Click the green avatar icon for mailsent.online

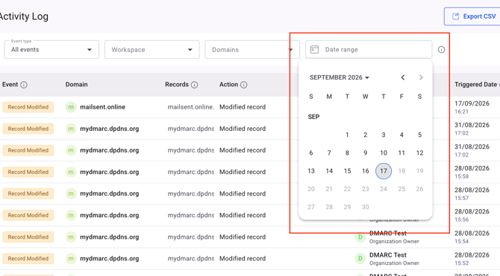coord(71,107)
